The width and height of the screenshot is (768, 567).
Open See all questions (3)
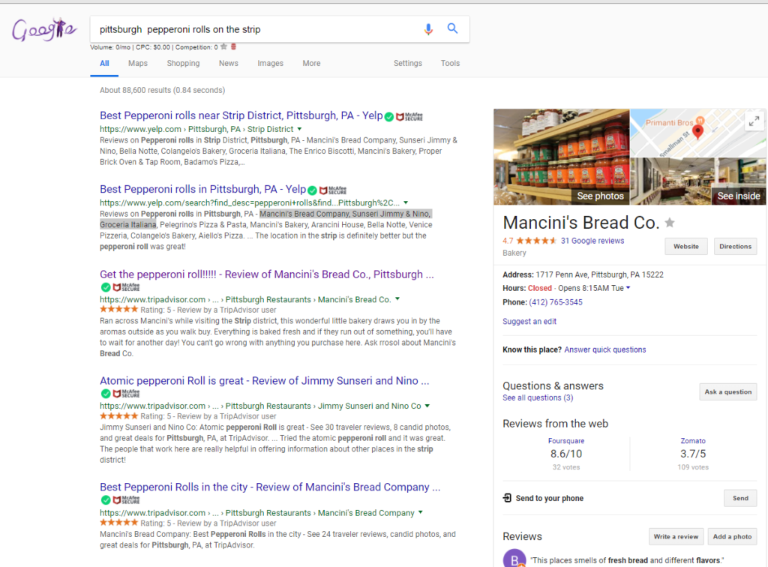pyautogui.click(x=537, y=397)
